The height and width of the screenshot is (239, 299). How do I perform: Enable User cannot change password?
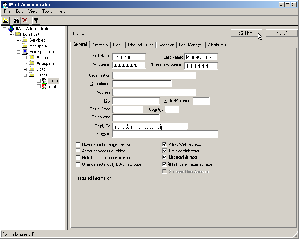pos(78,144)
